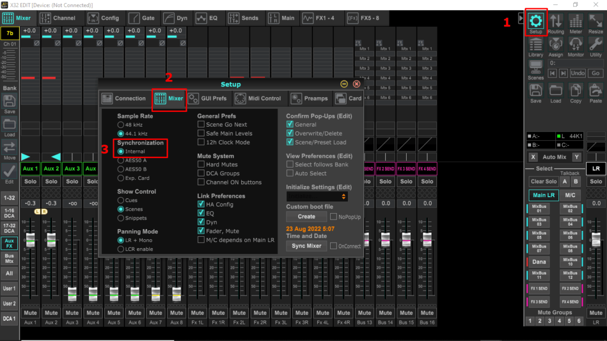The image size is (607, 341).
Task: Open the Utility panel
Action: point(595,46)
